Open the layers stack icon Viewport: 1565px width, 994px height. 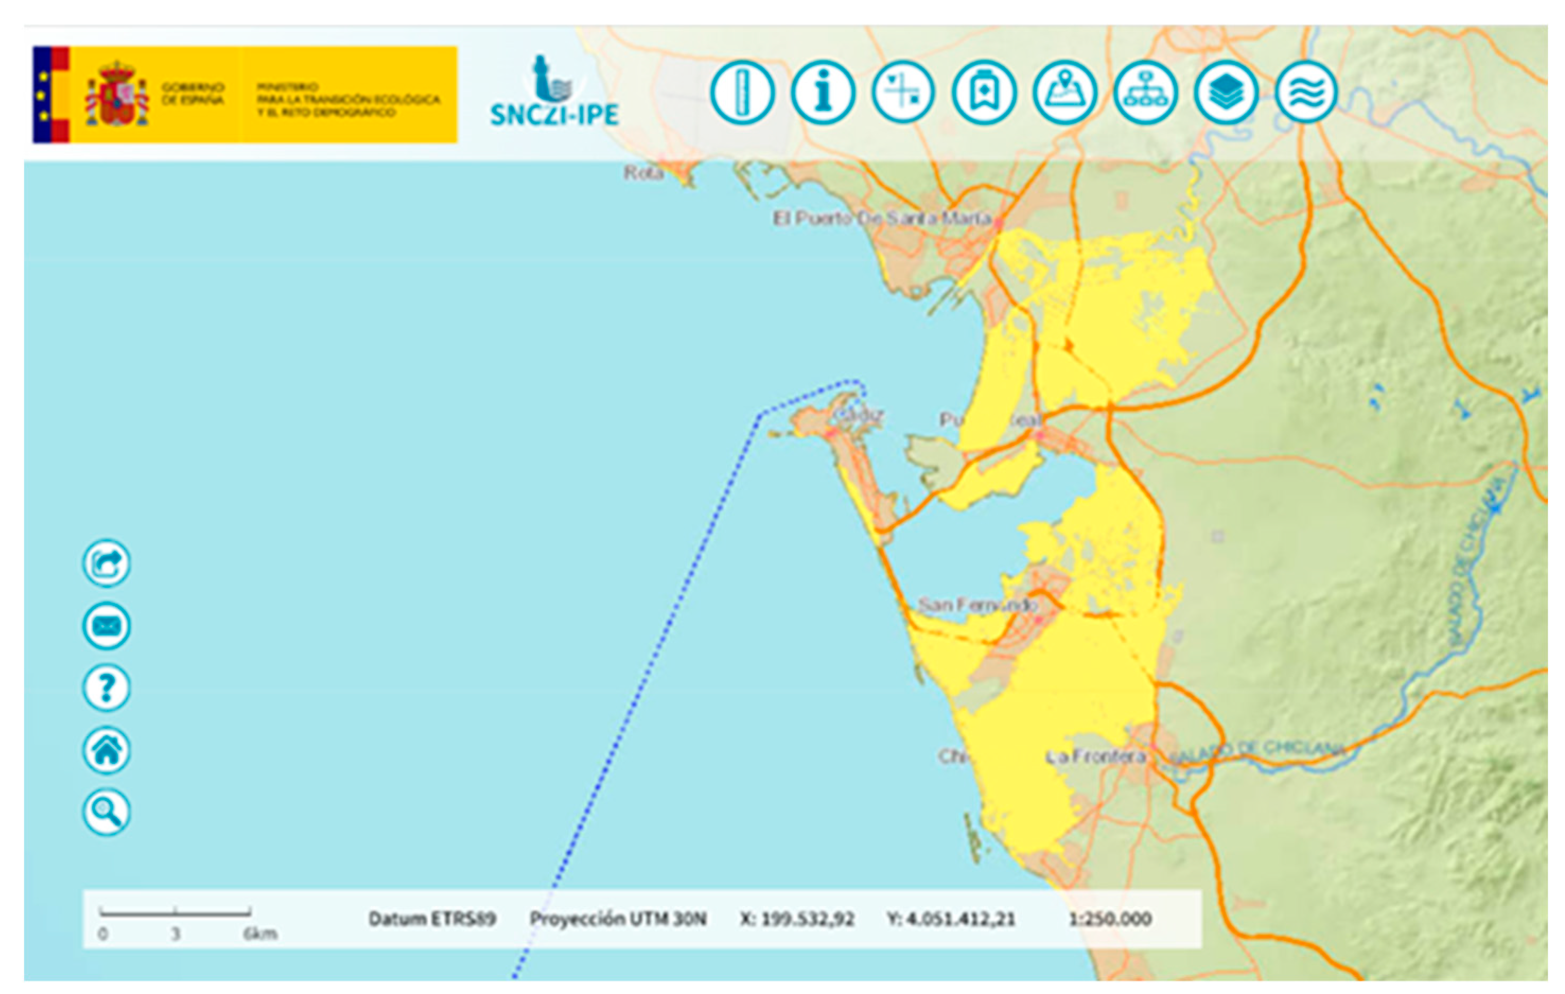(x=1225, y=92)
